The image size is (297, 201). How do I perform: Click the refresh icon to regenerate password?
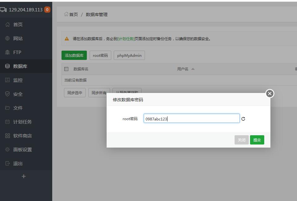tap(243, 119)
